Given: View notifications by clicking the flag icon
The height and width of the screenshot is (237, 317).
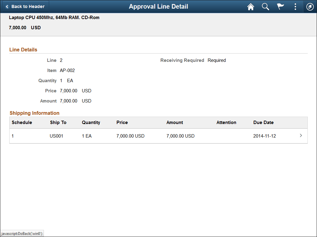Looking at the screenshot, I should click(280, 6).
